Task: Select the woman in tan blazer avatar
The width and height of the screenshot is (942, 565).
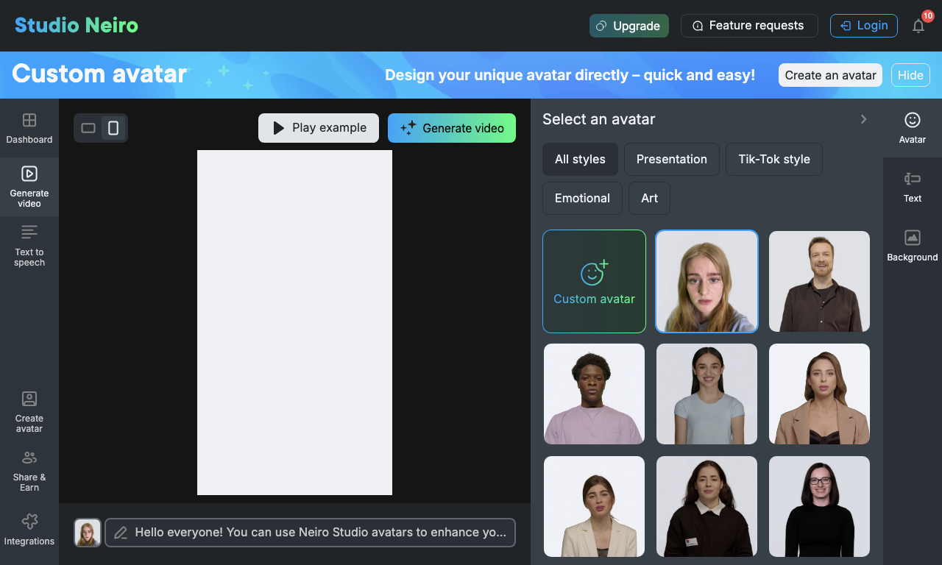Action: 819,394
